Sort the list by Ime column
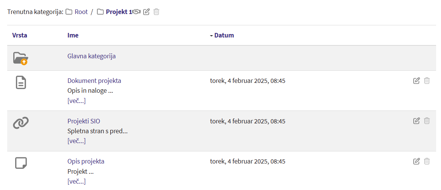 click(73, 35)
